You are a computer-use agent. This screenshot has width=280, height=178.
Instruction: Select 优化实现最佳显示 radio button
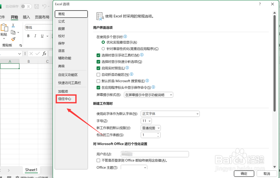click(x=103, y=42)
